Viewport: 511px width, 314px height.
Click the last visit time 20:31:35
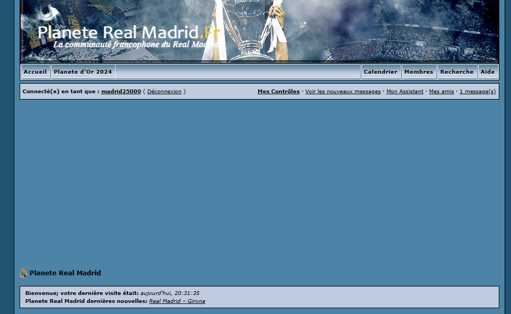[187, 293]
